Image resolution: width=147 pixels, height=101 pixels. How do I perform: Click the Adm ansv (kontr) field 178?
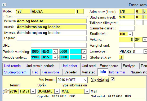tap(127, 11)
